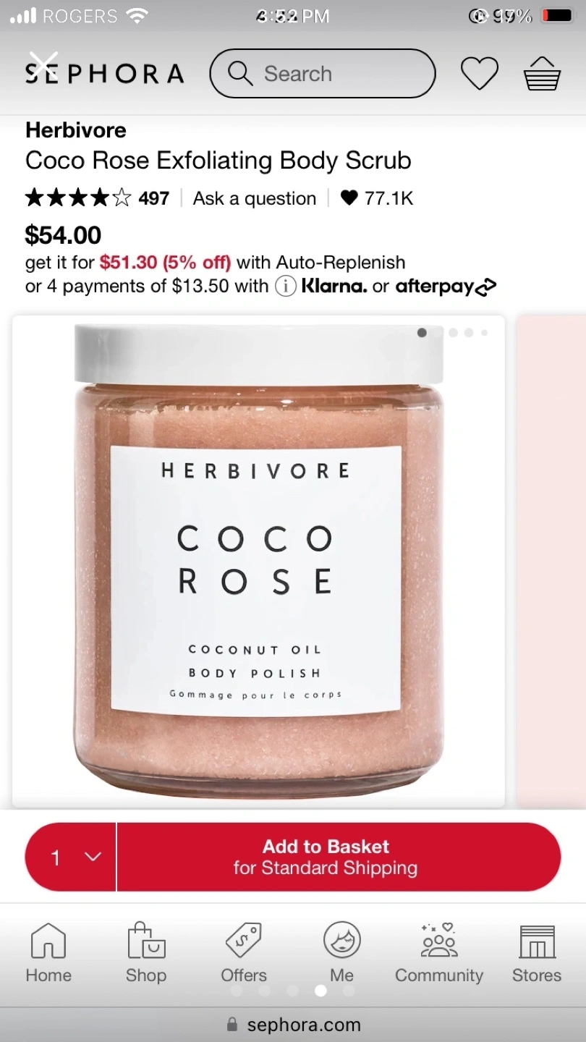Click the Klarna info icon
The height and width of the screenshot is (1042, 586).
click(x=286, y=287)
